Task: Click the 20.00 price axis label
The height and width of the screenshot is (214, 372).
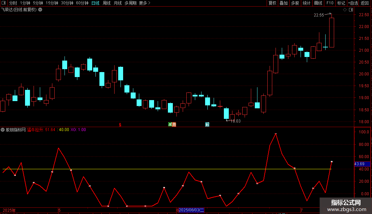Action: coord(364,74)
